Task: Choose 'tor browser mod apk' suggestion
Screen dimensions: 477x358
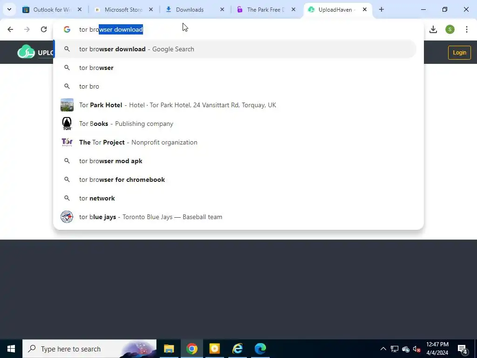Action: 235,161
